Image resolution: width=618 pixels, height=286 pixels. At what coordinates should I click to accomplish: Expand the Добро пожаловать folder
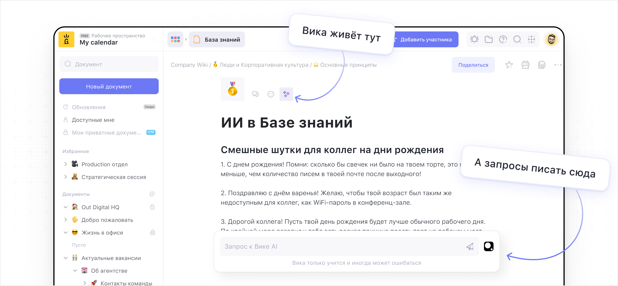pyautogui.click(x=65, y=220)
